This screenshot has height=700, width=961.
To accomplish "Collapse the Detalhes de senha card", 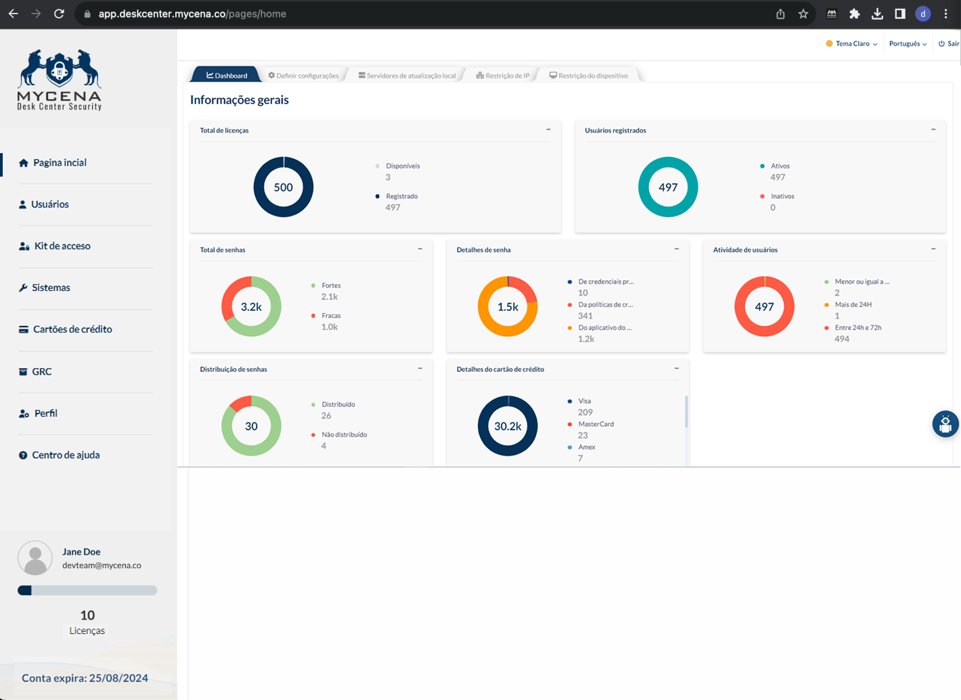I will point(677,249).
